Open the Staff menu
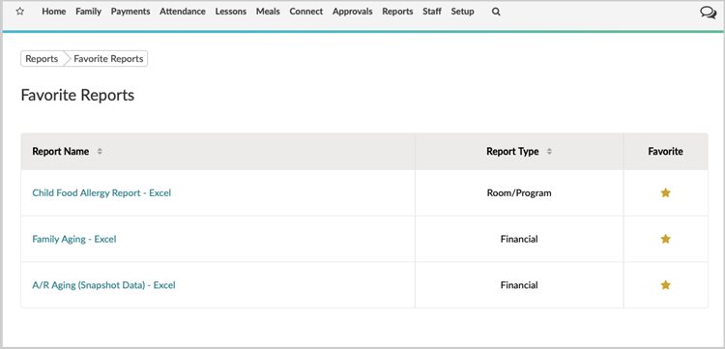This screenshot has height=349, width=725. point(432,12)
